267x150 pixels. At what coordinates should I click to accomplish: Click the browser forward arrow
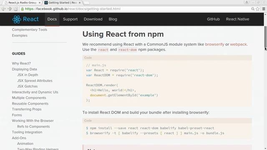coord(10,9)
